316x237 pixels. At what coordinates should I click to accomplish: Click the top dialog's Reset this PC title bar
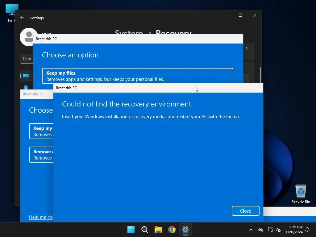[138, 39]
